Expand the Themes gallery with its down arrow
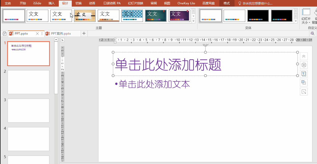Viewport: 317px width, 164px height. coord(193,21)
